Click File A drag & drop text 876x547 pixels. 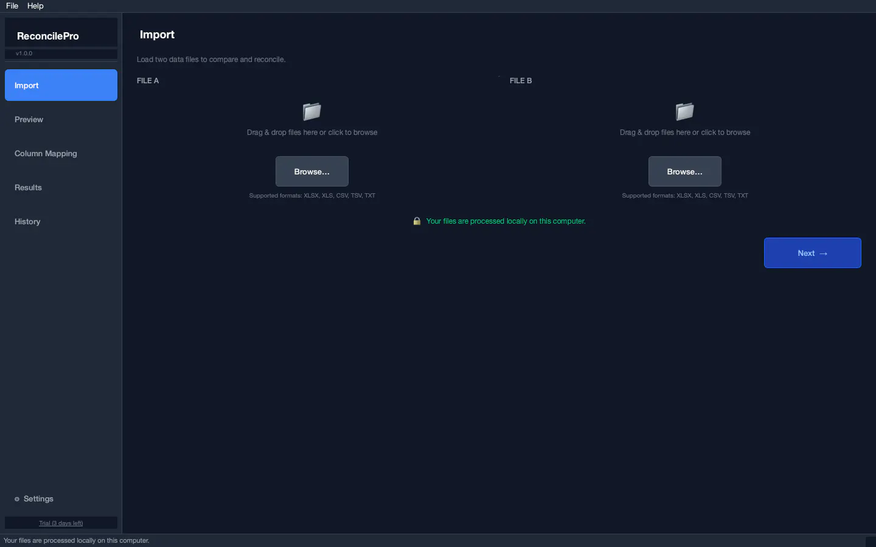(312, 132)
